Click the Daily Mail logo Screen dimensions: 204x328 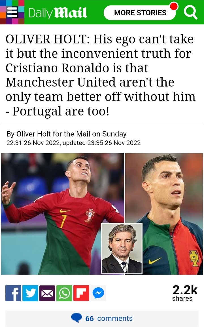[58, 13]
